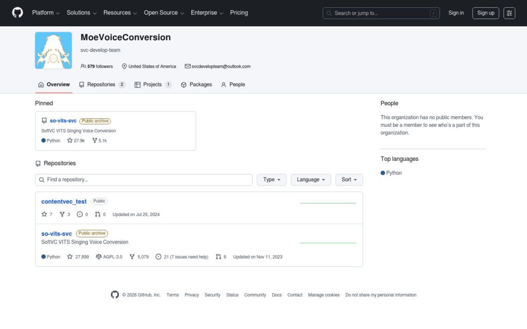Open the Language filter dropdown
The image size is (527, 329).
click(311, 179)
